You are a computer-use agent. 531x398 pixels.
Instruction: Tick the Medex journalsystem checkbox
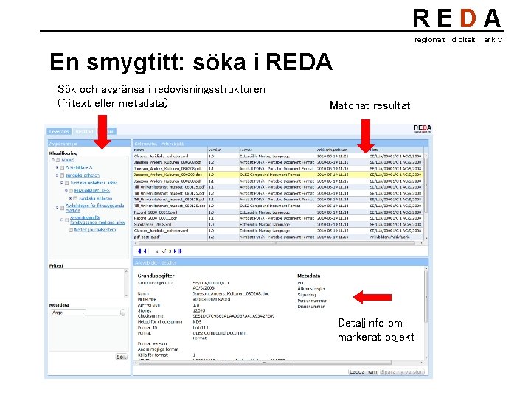tap(71, 229)
